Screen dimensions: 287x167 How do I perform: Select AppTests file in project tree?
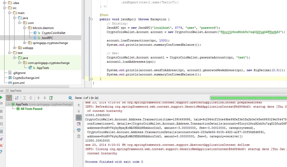(x=43, y=68)
